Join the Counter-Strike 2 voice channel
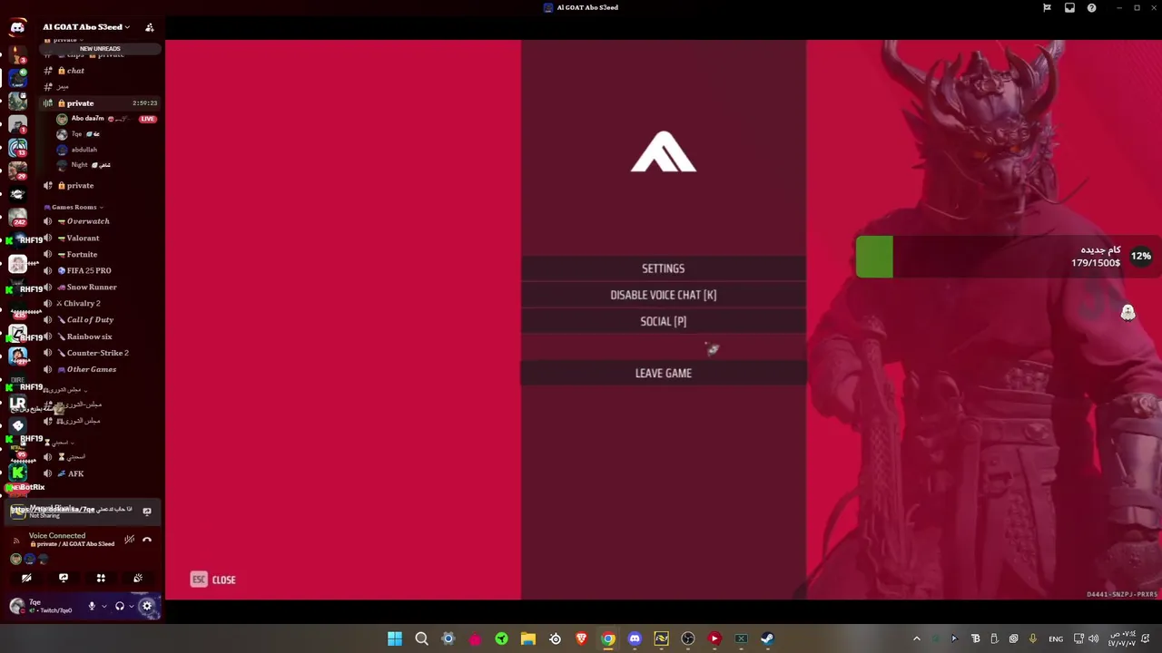 pyautogui.click(x=100, y=353)
